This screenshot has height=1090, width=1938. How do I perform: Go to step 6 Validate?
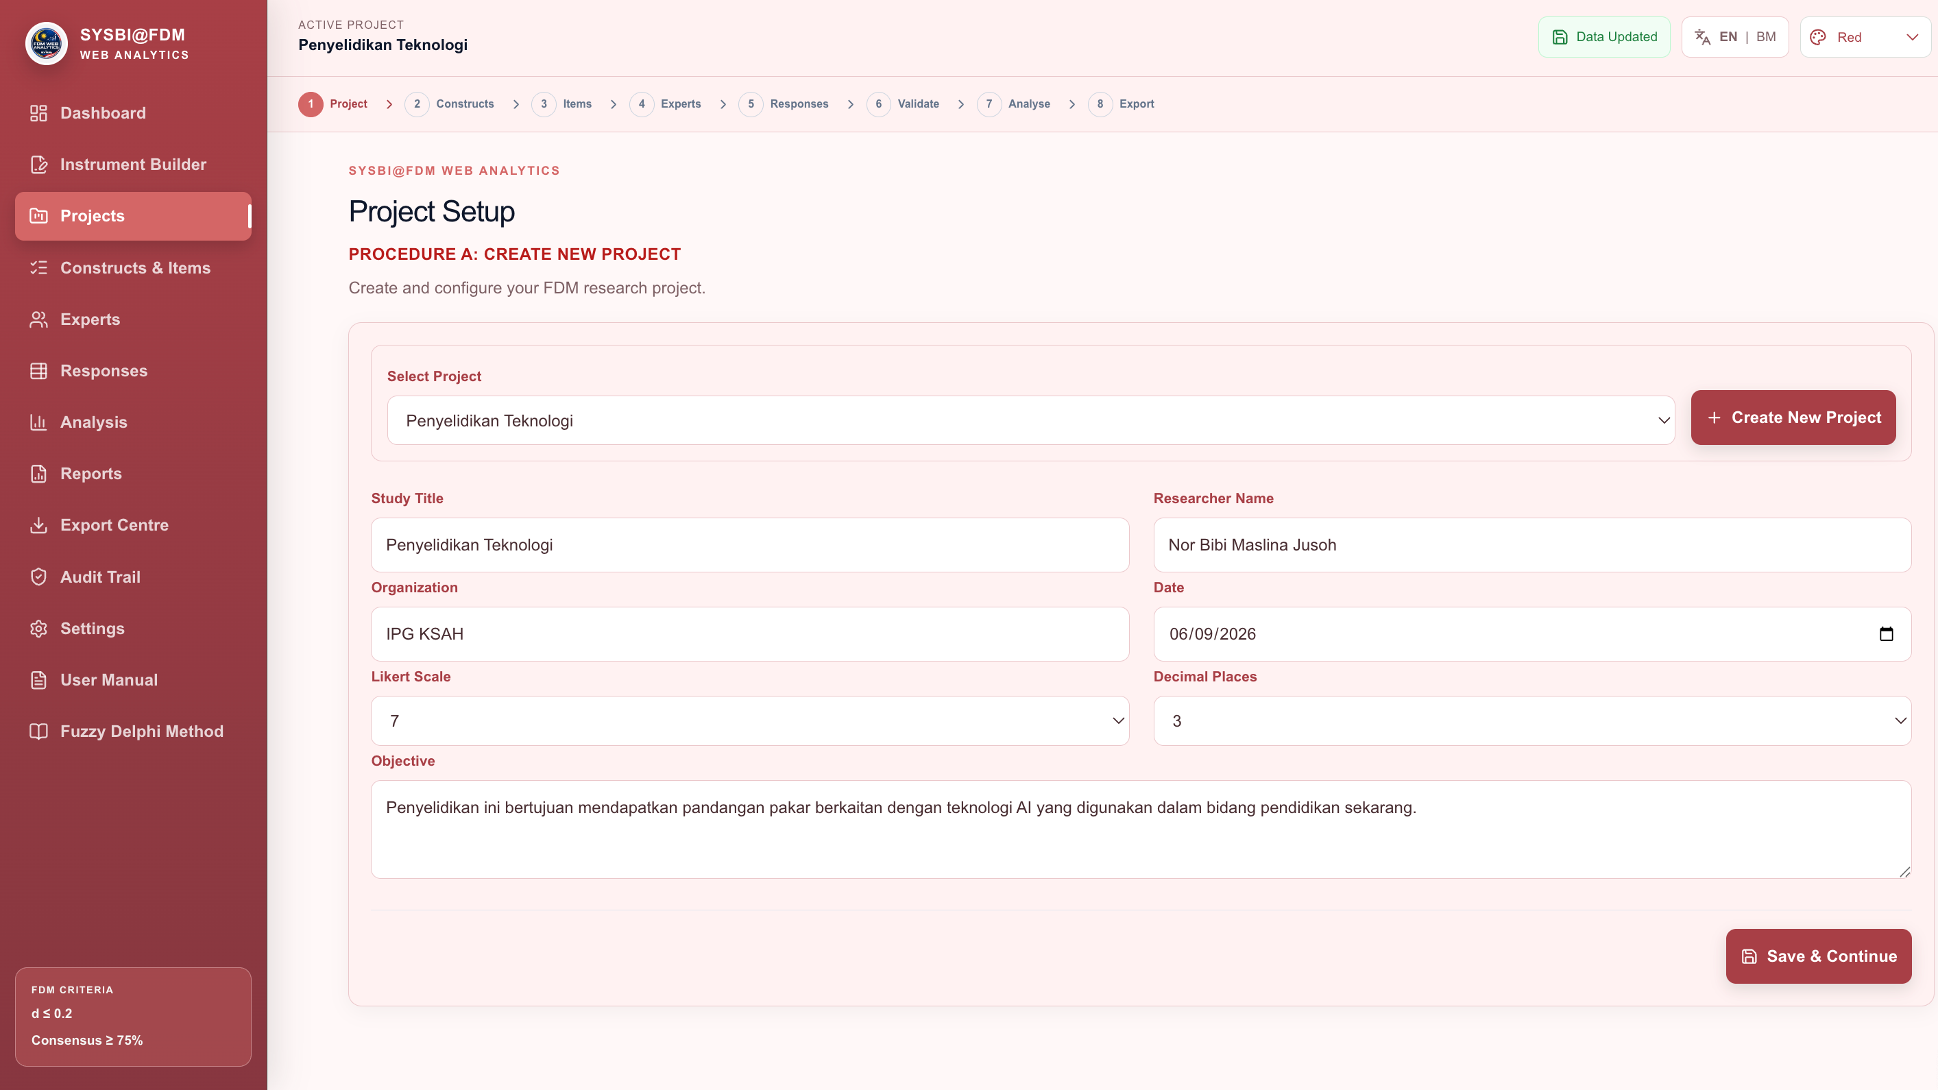(903, 104)
